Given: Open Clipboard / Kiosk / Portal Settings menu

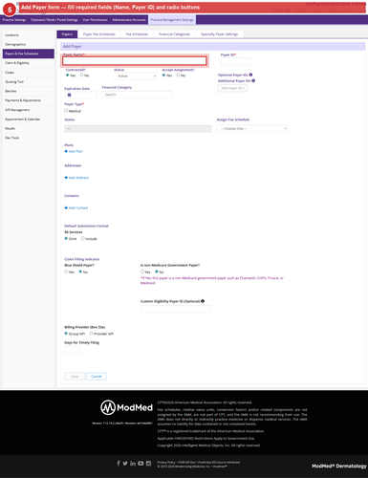Looking at the screenshot, I should pyautogui.click(x=54, y=20).
